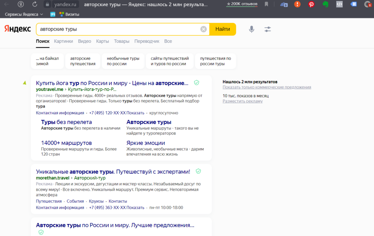Open the Переводчик tab

click(147, 41)
